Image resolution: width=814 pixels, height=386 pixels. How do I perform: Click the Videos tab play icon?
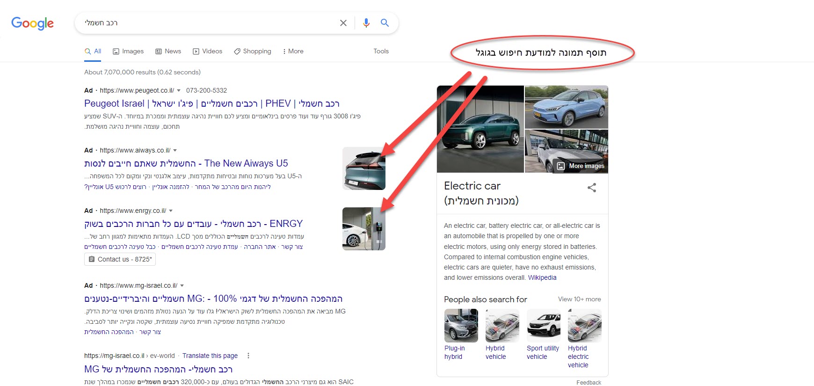(x=196, y=51)
